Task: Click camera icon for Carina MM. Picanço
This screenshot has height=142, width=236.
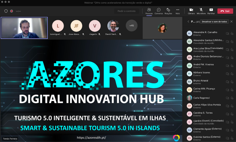Action: click(228, 90)
